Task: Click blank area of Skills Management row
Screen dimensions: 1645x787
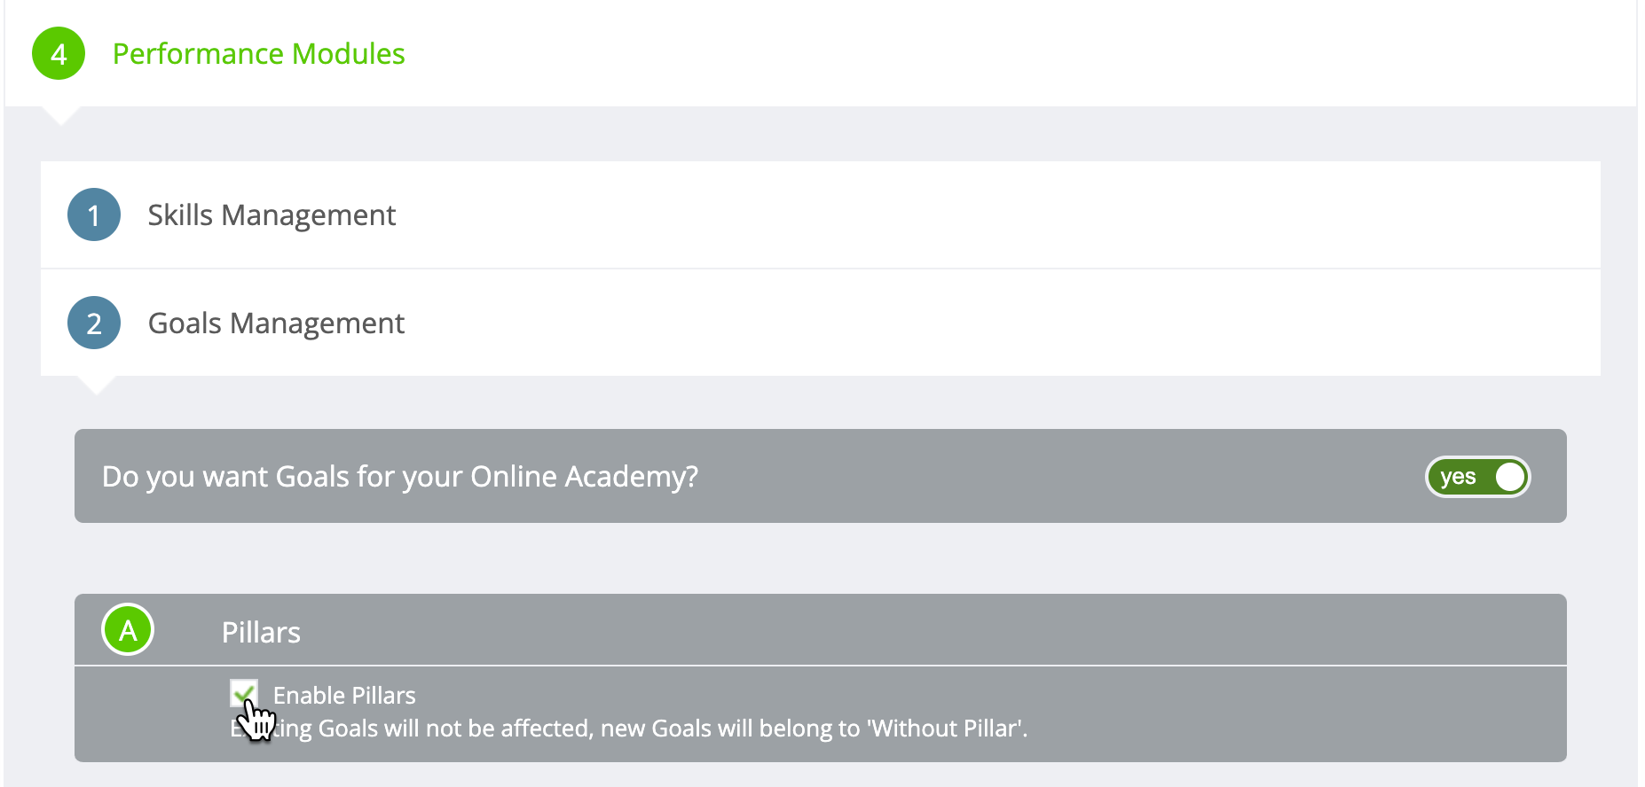Action: (976, 215)
